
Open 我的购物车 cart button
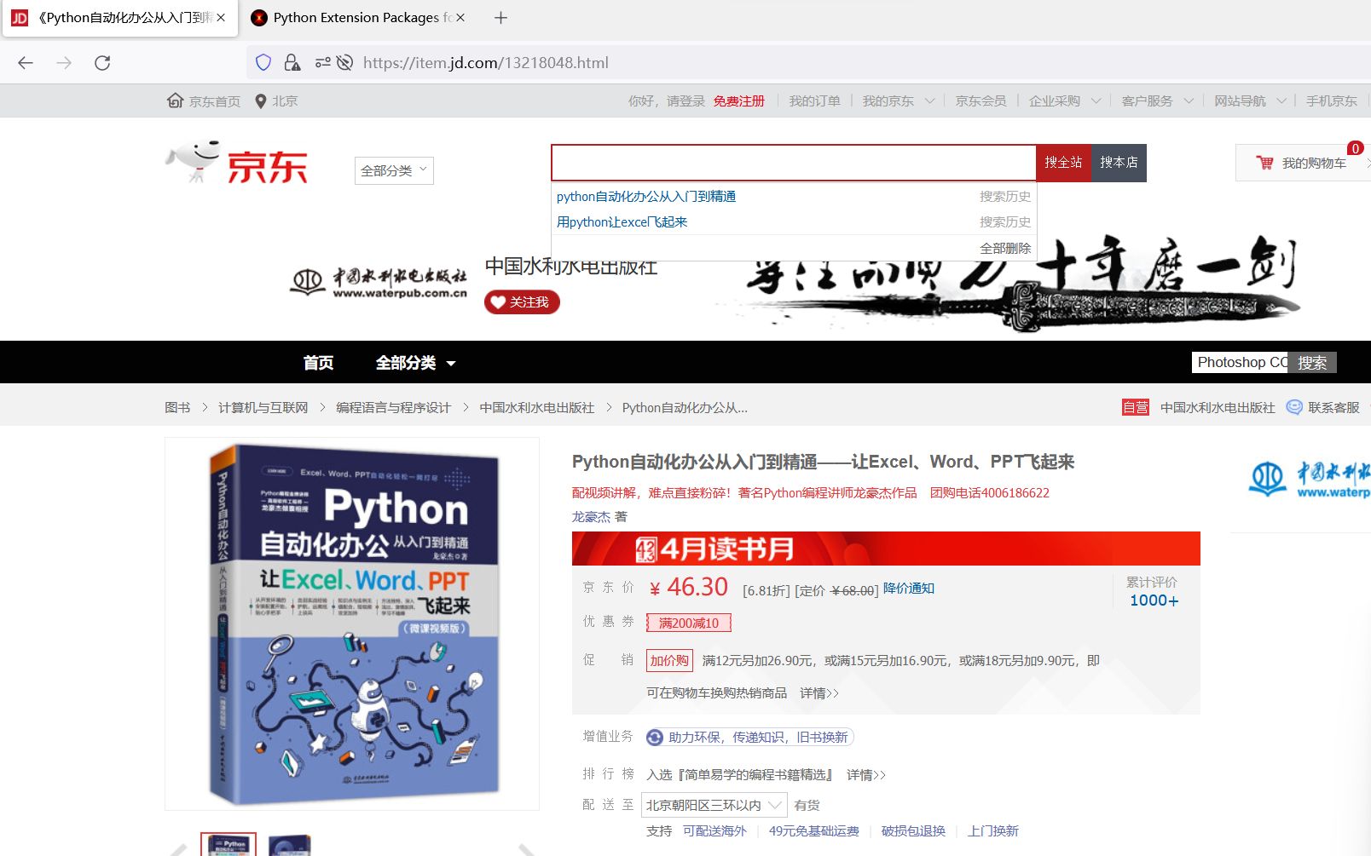pyautogui.click(x=1303, y=163)
